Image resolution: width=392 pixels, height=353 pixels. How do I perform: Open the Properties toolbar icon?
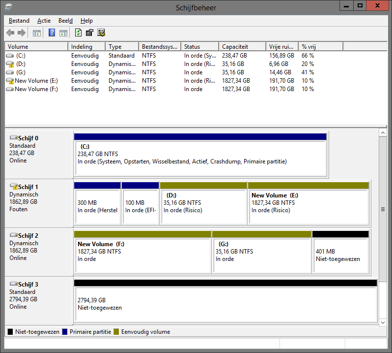coord(89,33)
